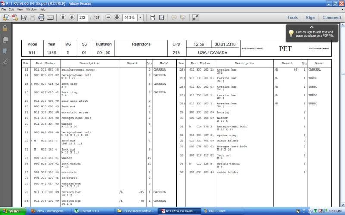Image resolution: width=345 pixels, height=215 pixels.
Task: Add sticky note comment bubble icon
Action: [x=174, y=17]
